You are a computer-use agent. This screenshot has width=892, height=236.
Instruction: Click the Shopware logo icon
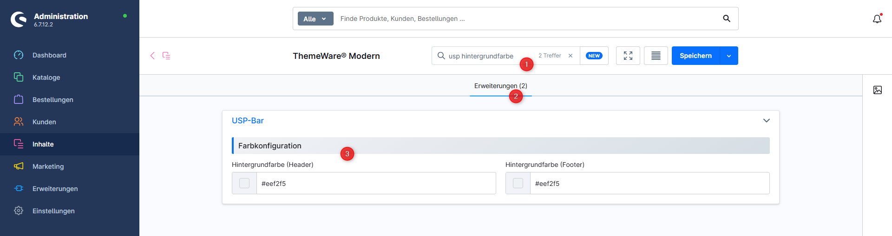pos(19,19)
